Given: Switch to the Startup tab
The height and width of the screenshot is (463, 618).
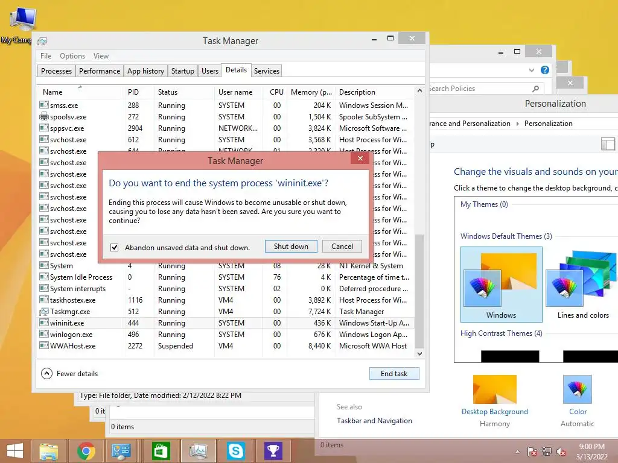Looking at the screenshot, I should click(182, 71).
